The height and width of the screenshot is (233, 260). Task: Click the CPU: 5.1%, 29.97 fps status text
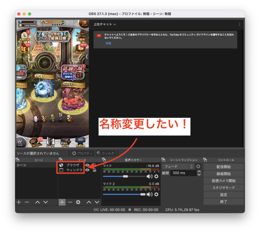[183, 210]
